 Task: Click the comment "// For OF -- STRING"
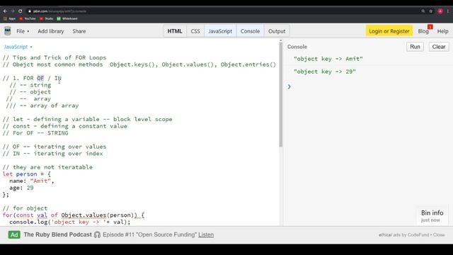tap(35, 133)
